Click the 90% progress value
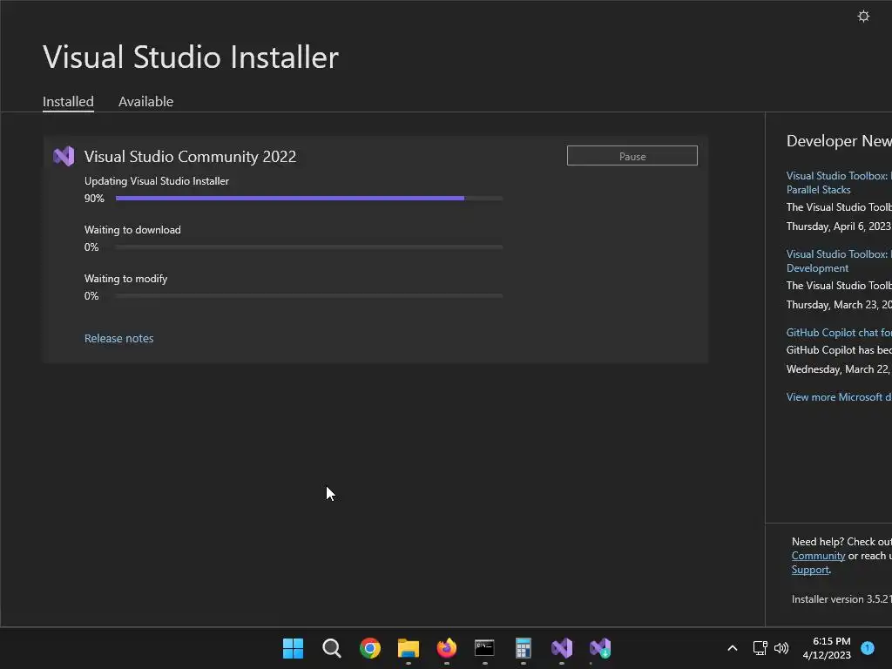The image size is (892, 669). tap(94, 199)
